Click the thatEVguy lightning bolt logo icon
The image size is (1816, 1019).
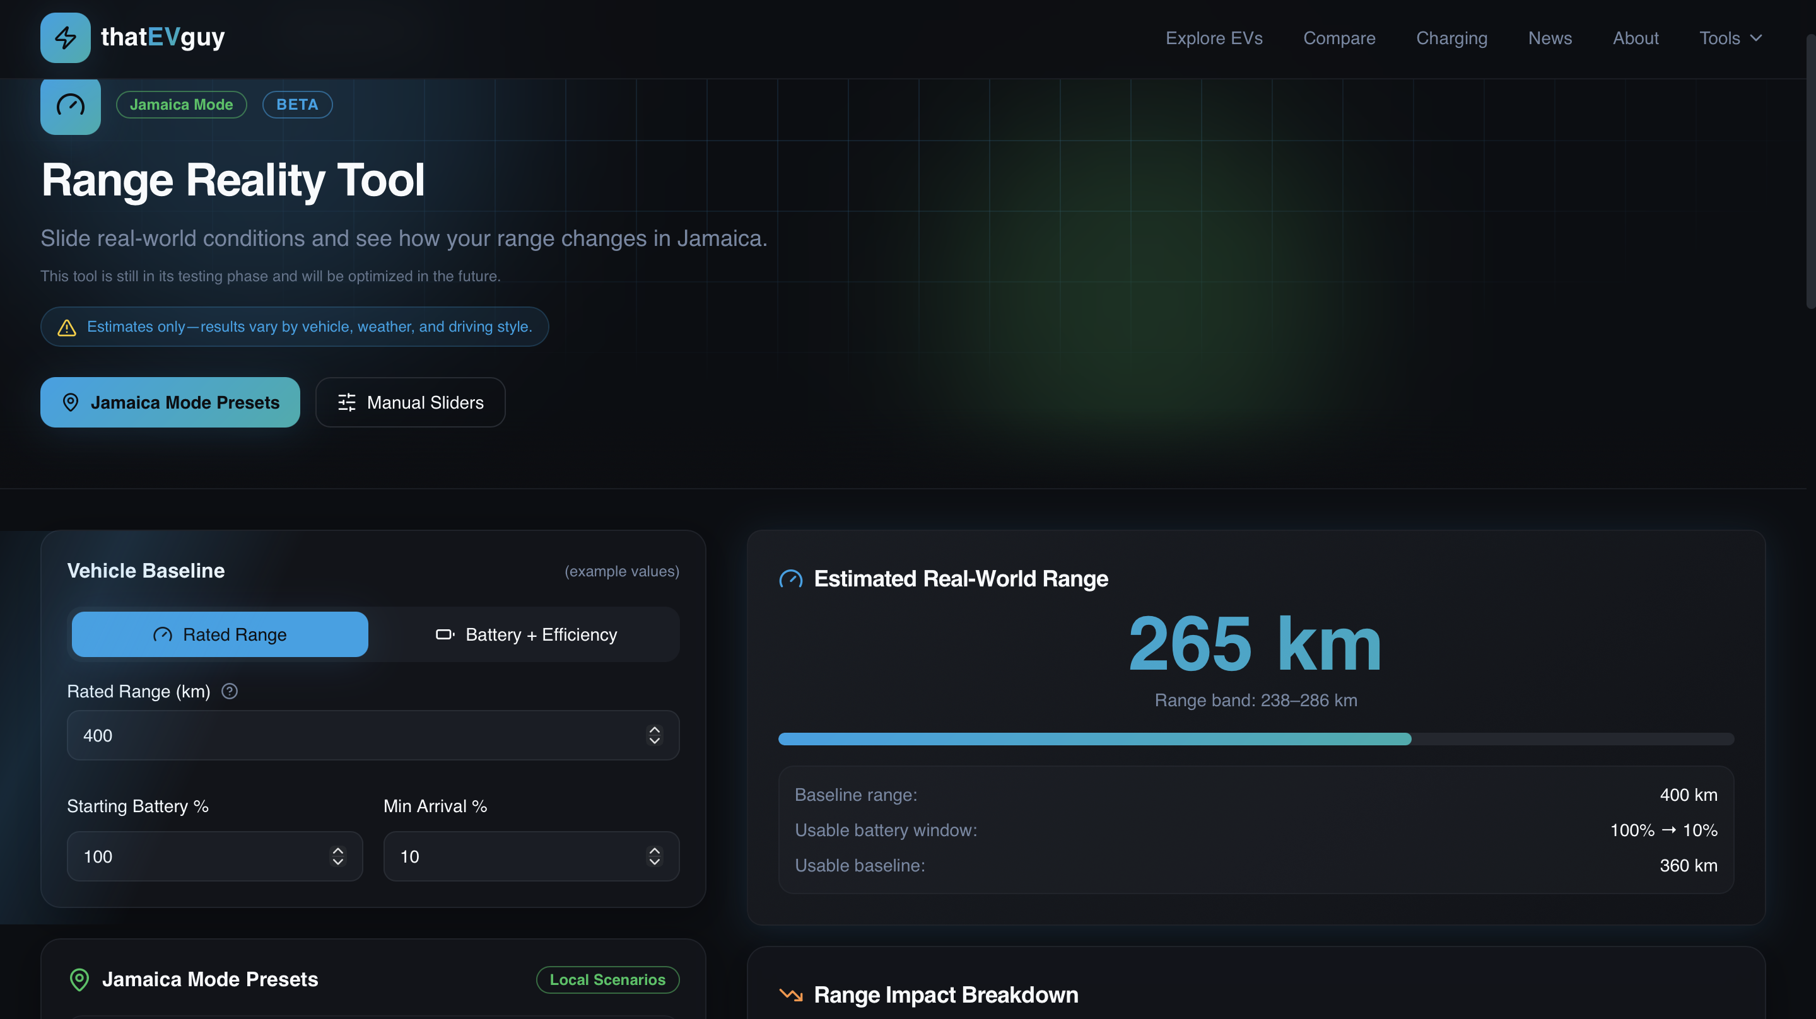65,37
